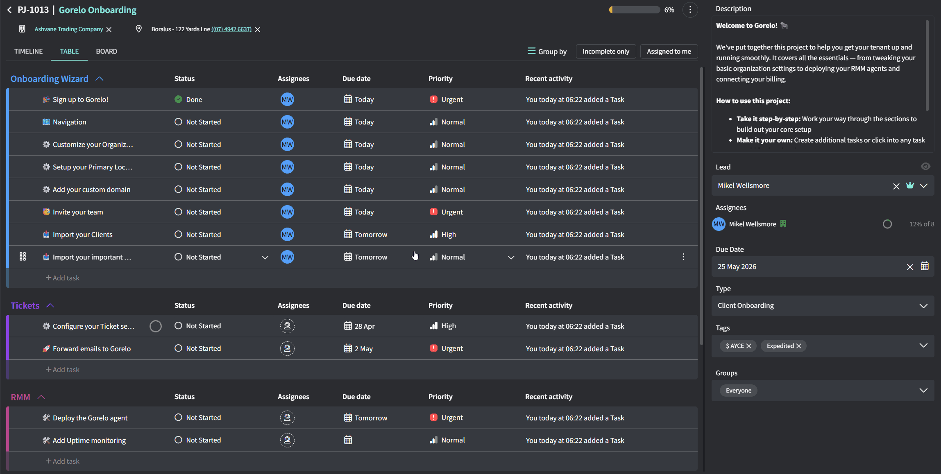
Task: Switch to the TIMELINE tab
Action: pos(28,51)
